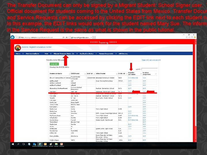Click scrollbar up arrow in browser
Image resolution: width=207 pixels, height=155 pixels.
coord(195,41)
